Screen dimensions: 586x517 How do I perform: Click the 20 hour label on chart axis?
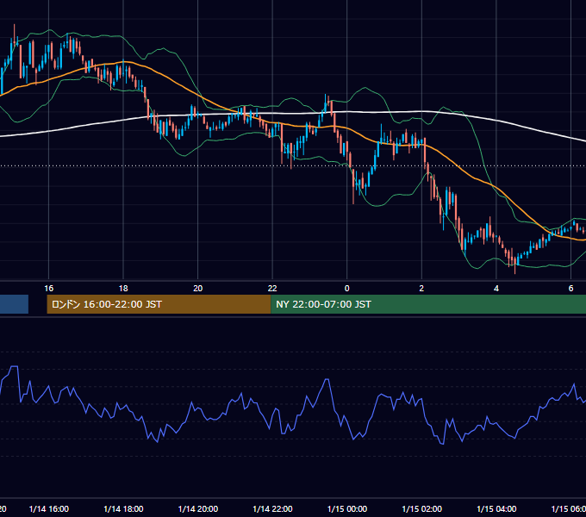197,289
